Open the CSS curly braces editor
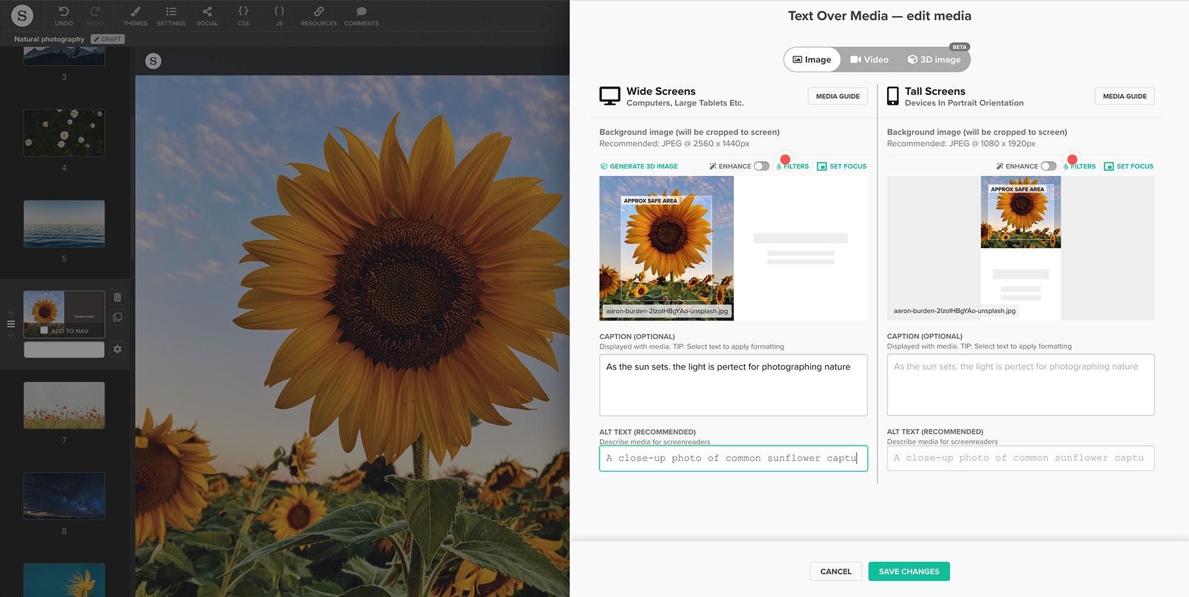 [x=243, y=12]
